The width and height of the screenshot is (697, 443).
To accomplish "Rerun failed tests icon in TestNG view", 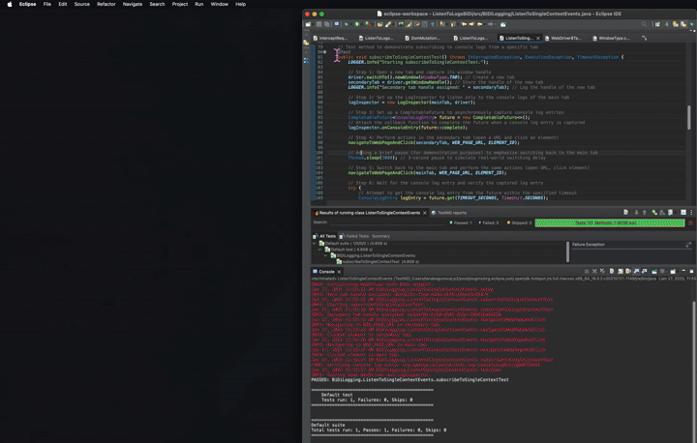I will (x=662, y=213).
